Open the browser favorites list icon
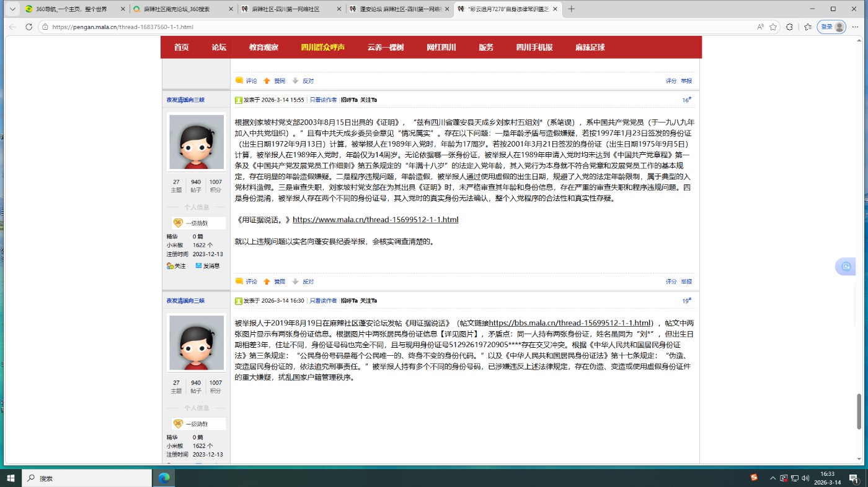Screen dimensions: 868x487 coord(807,27)
